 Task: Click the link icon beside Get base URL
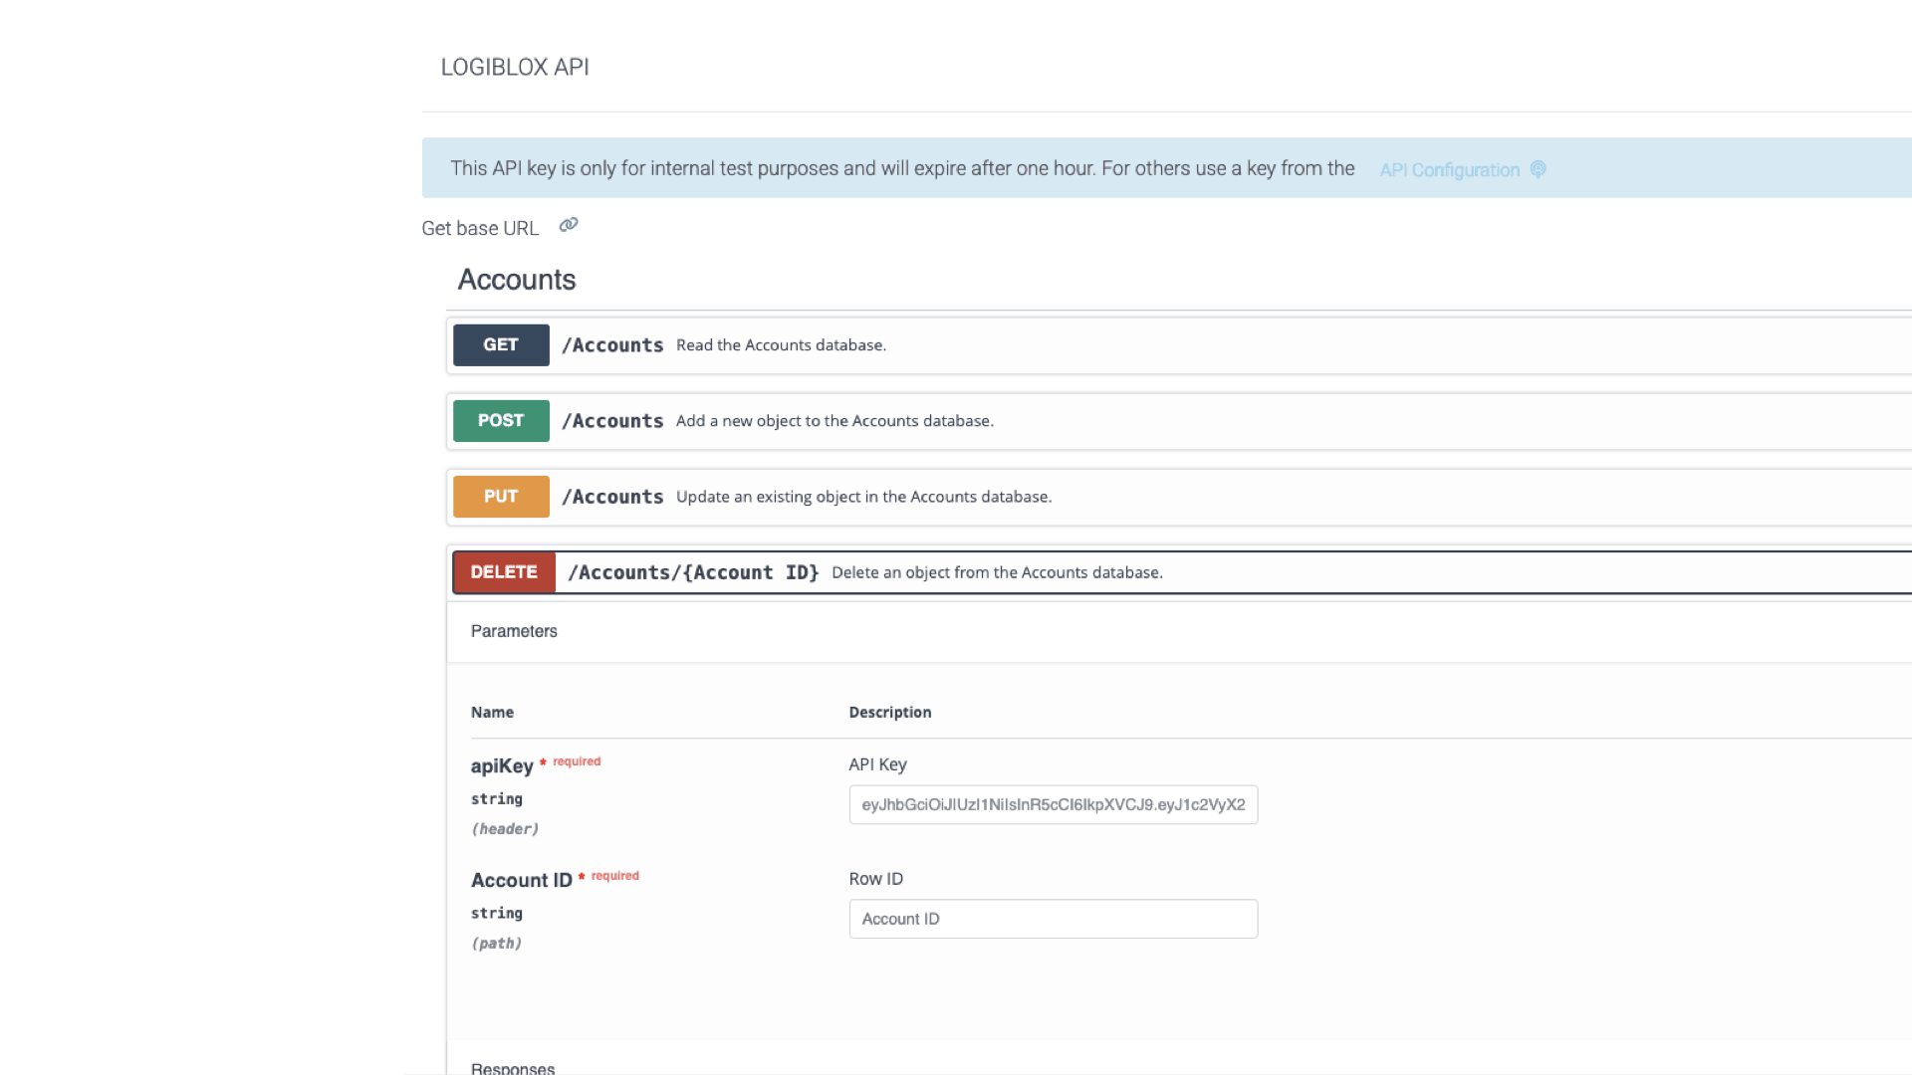click(568, 225)
